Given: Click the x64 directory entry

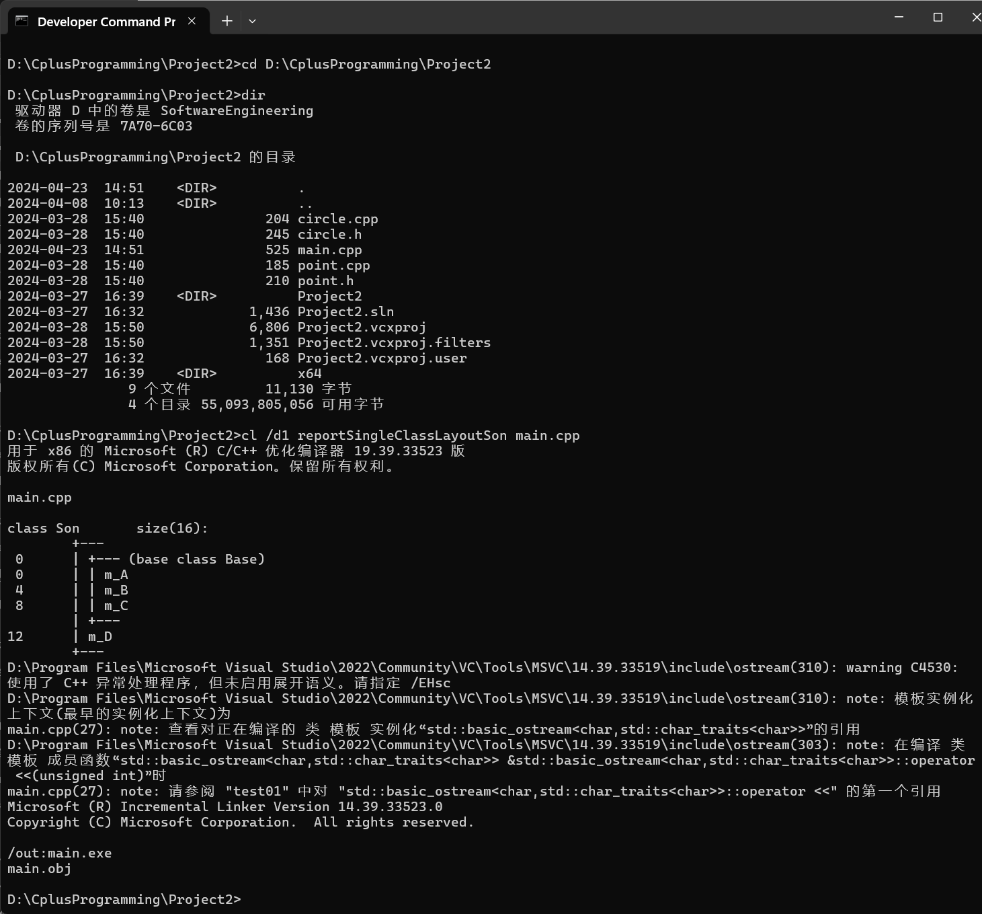Looking at the screenshot, I should [x=310, y=374].
